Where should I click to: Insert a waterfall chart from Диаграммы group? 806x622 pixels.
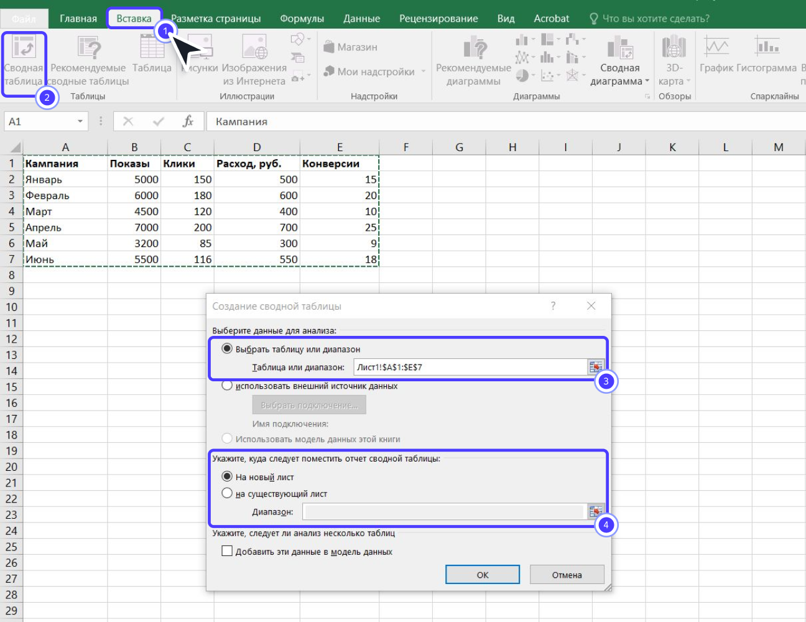(x=572, y=39)
